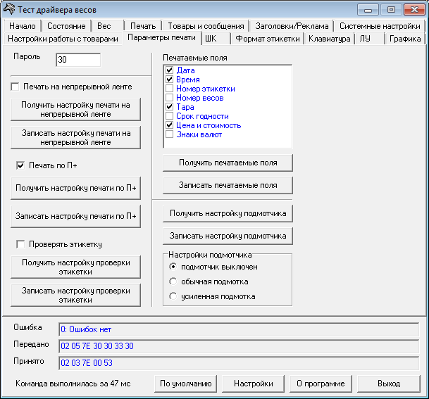Open the Графика tab
This screenshot has width=429, height=399.
click(405, 39)
